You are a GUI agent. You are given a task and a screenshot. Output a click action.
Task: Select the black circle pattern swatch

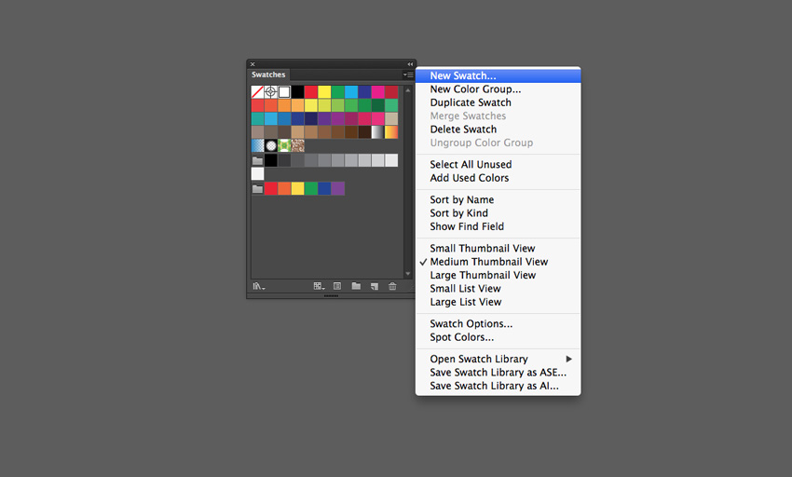tap(271, 145)
